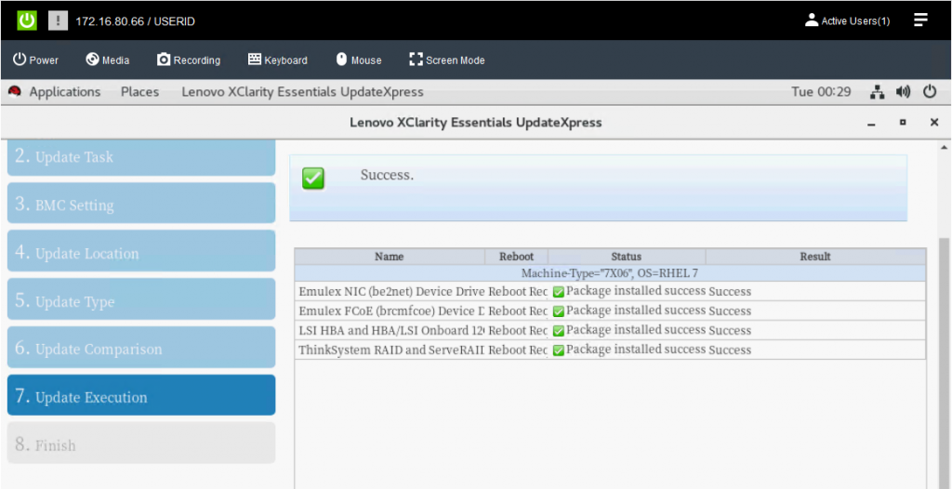Open the Power menu in remote console

(x=36, y=59)
